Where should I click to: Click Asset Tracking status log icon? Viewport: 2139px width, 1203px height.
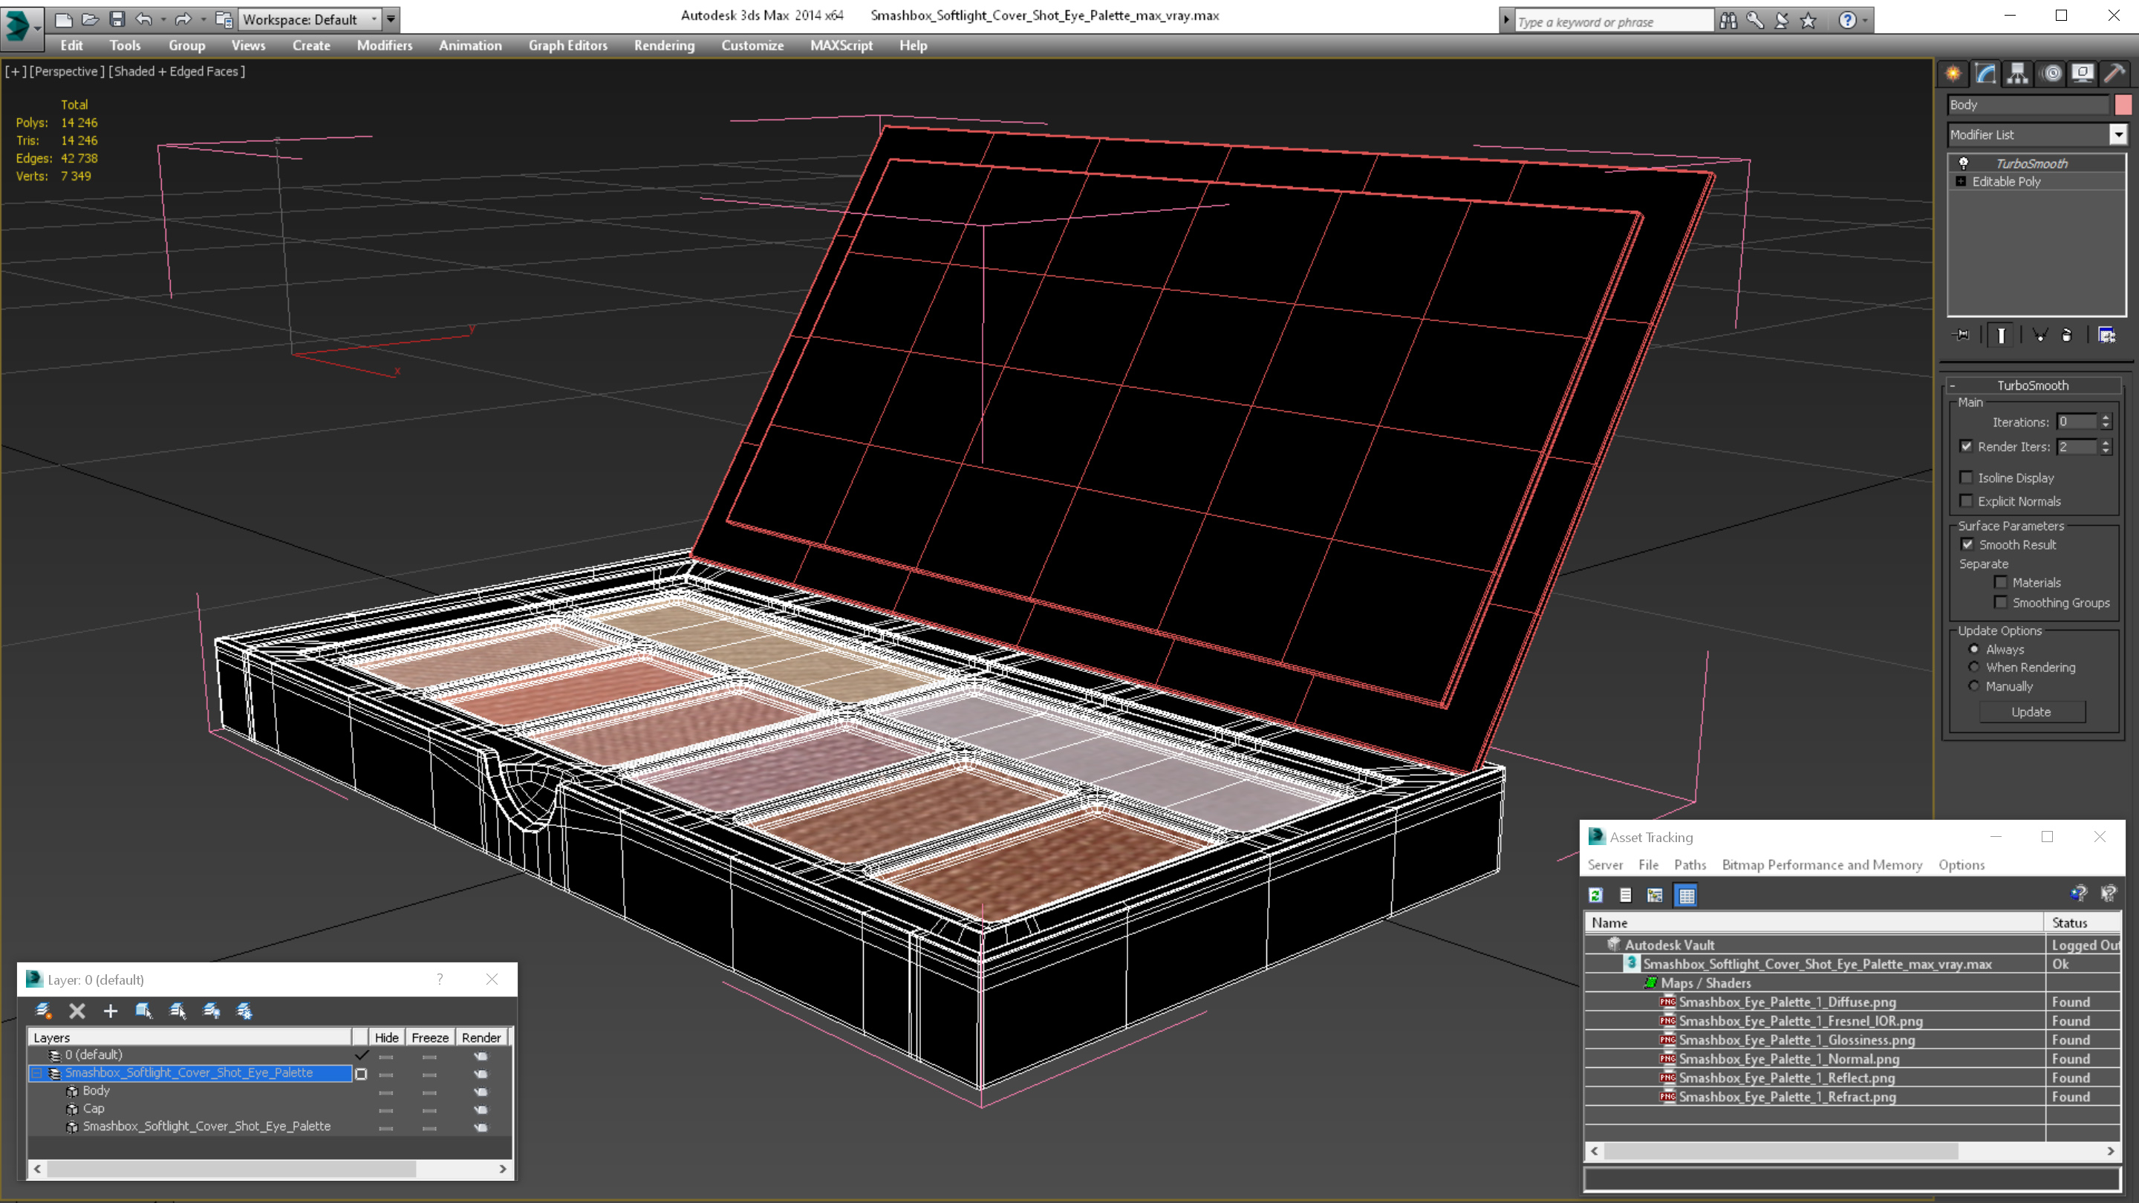point(1625,895)
